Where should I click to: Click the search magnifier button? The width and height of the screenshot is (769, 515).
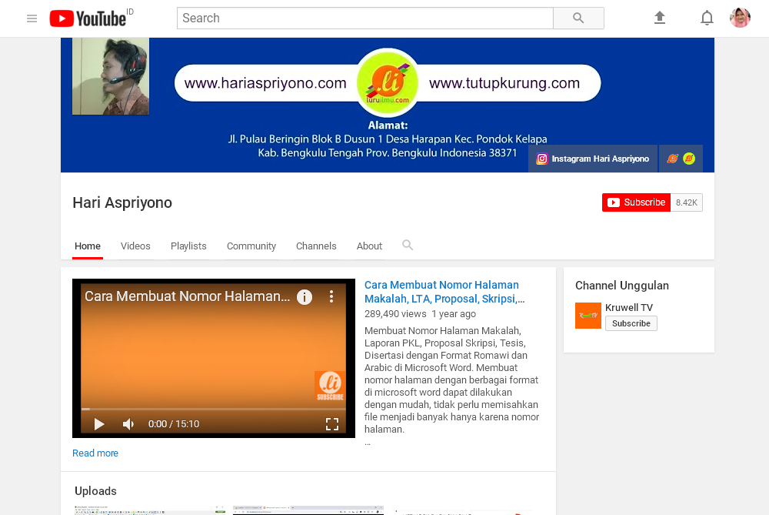579,18
